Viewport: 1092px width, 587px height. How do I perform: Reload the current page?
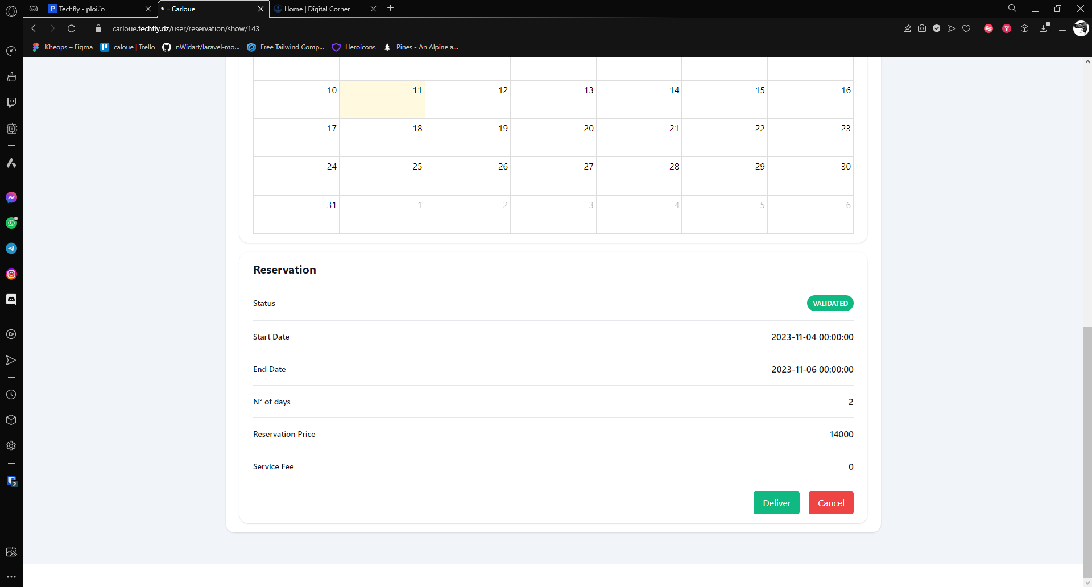click(x=72, y=28)
